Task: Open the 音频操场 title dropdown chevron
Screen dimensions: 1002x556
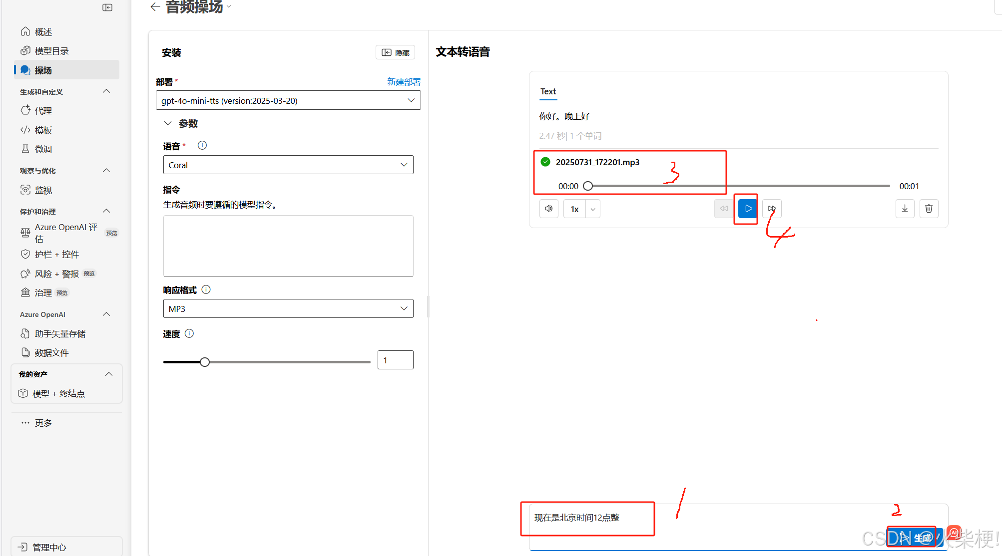Action: 229,6
